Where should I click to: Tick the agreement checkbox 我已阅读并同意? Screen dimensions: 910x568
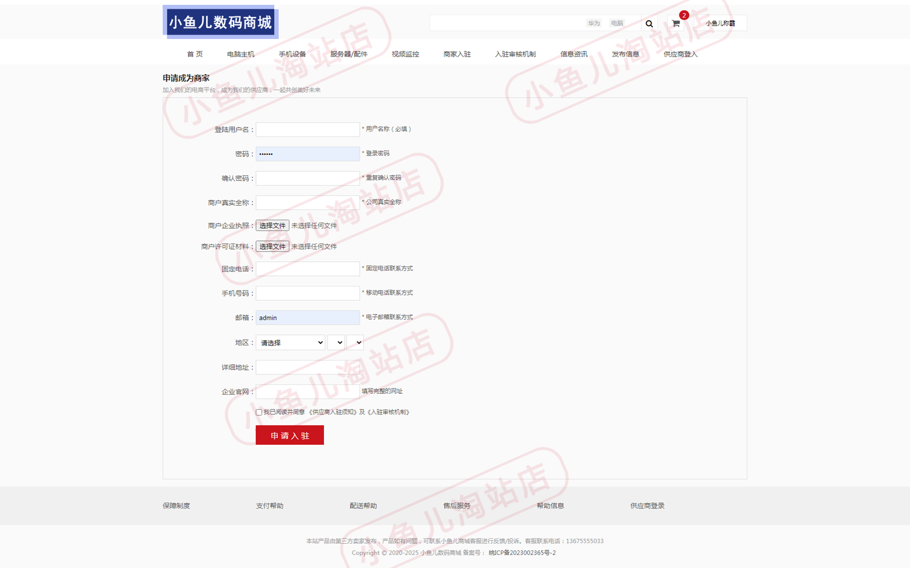tap(259, 412)
